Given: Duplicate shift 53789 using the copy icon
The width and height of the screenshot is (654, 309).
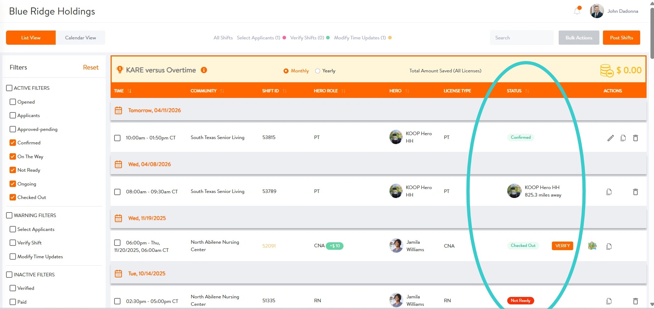Looking at the screenshot, I should click(609, 192).
